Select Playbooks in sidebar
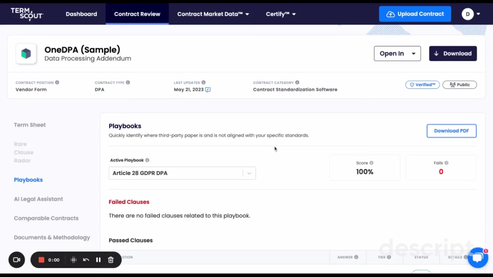493x277 pixels. click(x=28, y=180)
